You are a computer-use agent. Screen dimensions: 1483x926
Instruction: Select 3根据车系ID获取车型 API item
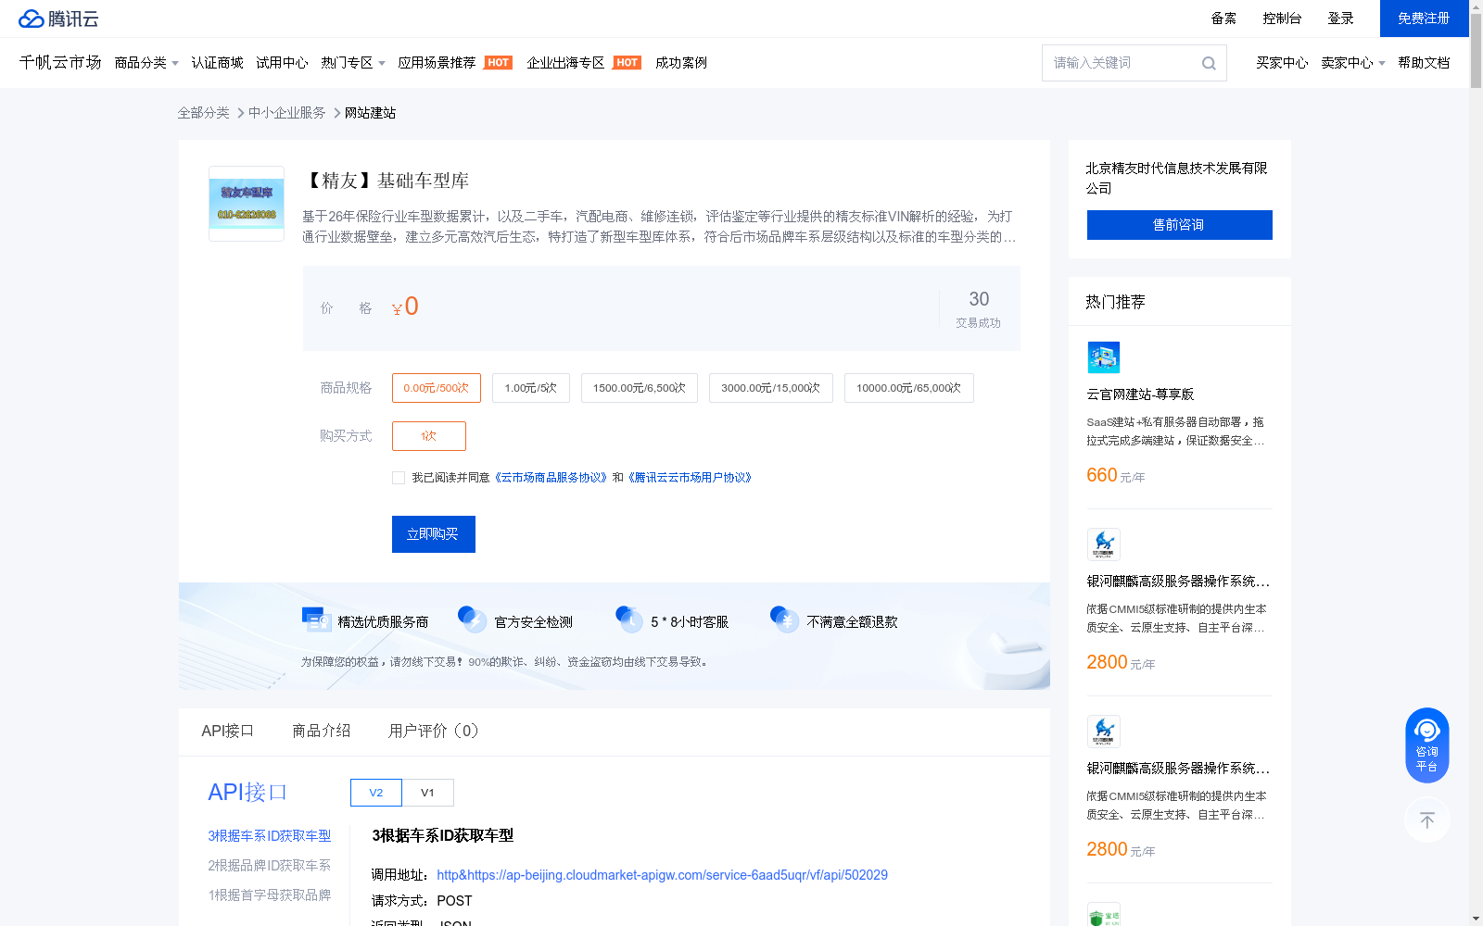270,836
